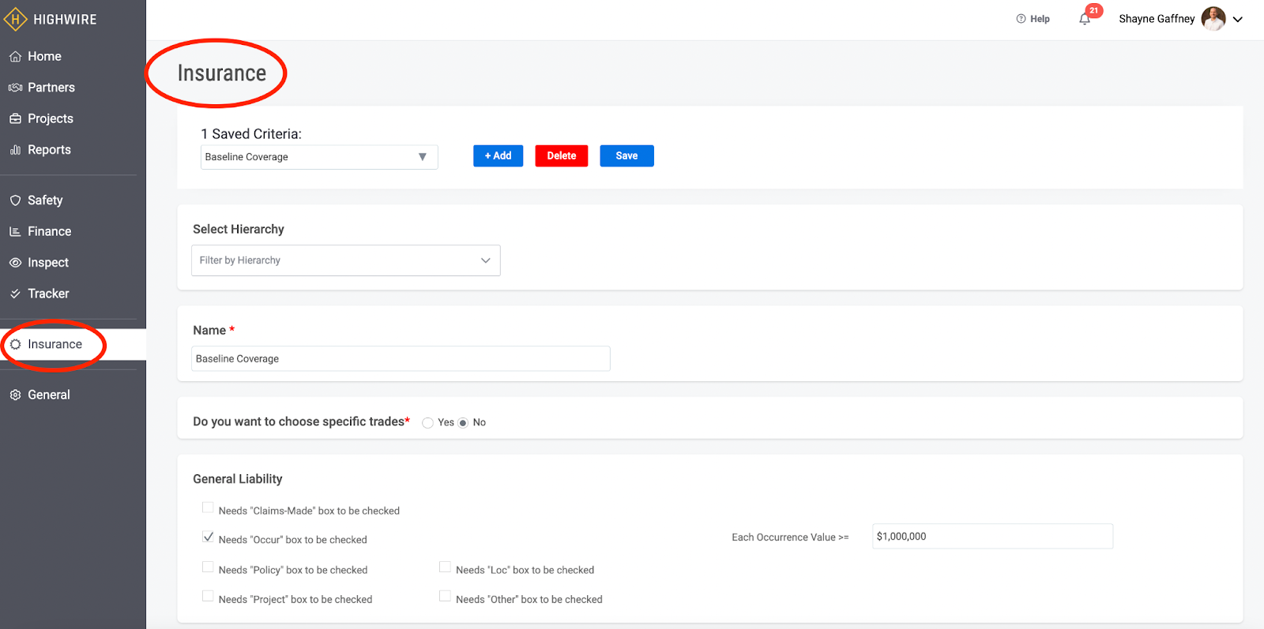Check the "Project" box requirement
1264x629 pixels.
pyautogui.click(x=208, y=597)
